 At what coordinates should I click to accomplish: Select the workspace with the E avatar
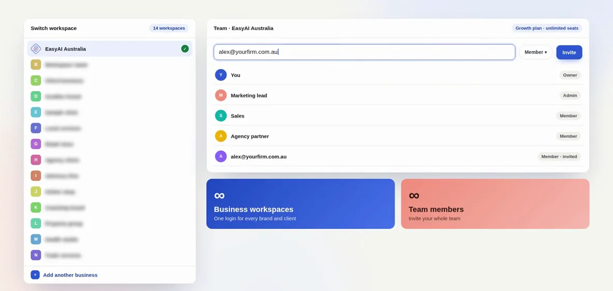[x=109, y=112]
